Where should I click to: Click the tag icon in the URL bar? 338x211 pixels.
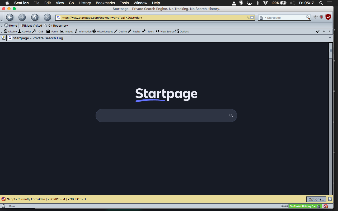(x=248, y=18)
